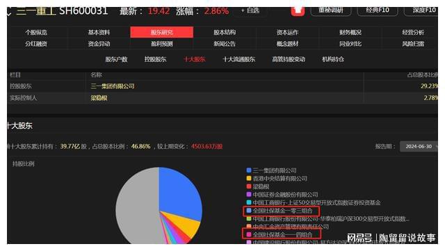
Task: Select 控股股东 sub-tab
Action: point(155,59)
